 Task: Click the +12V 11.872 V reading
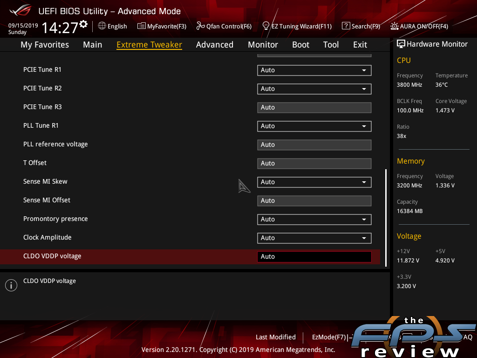tap(408, 261)
